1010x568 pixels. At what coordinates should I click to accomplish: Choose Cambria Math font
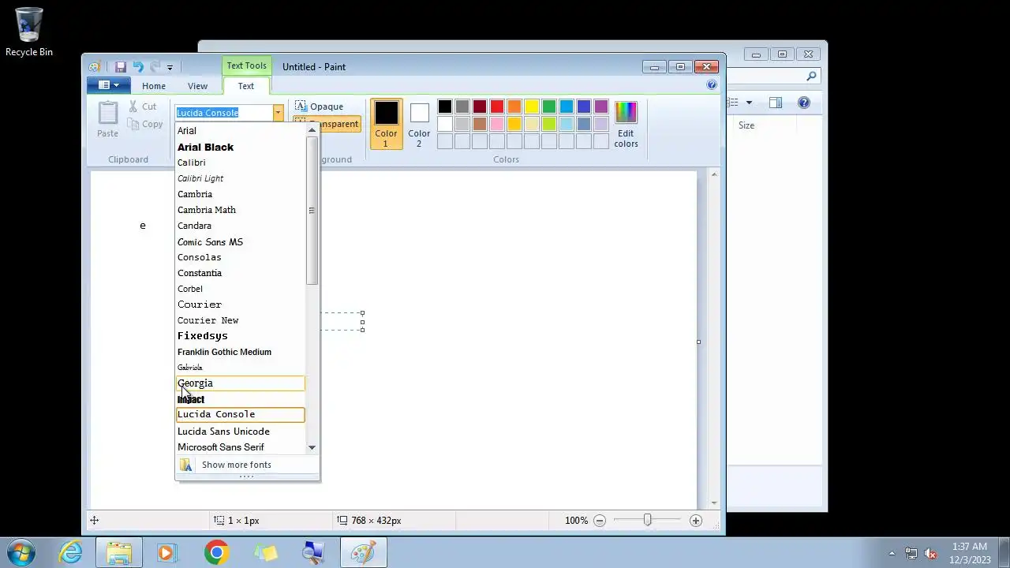click(241, 210)
